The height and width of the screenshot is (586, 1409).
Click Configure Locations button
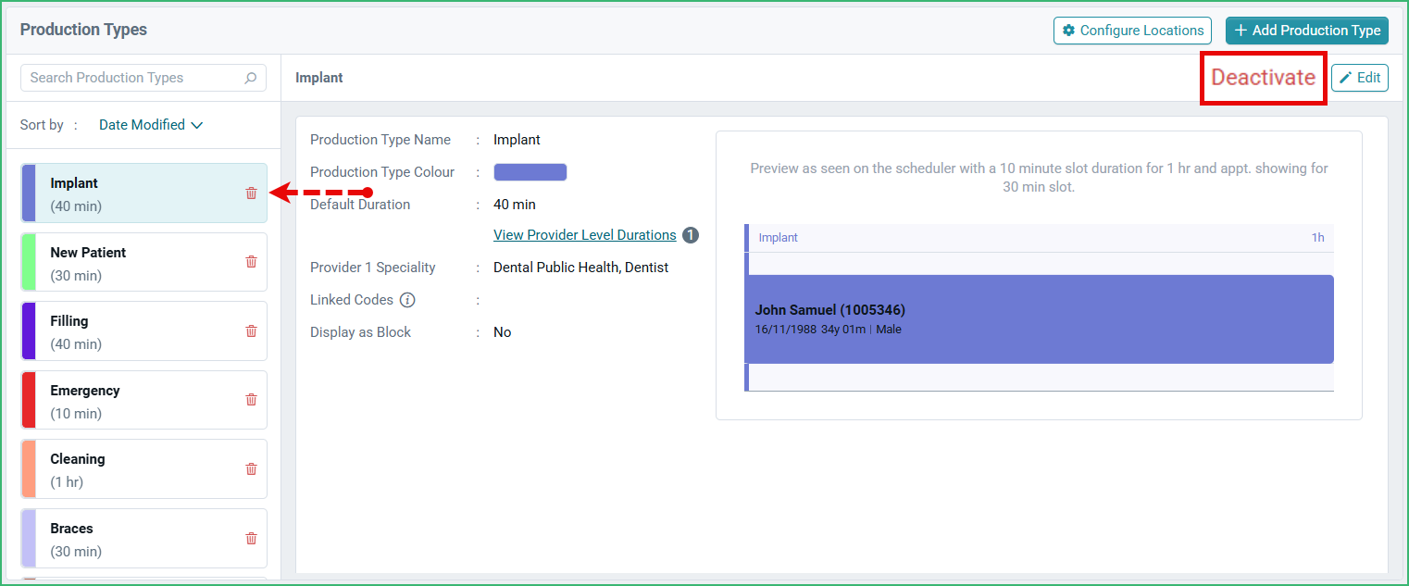click(1133, 31)
